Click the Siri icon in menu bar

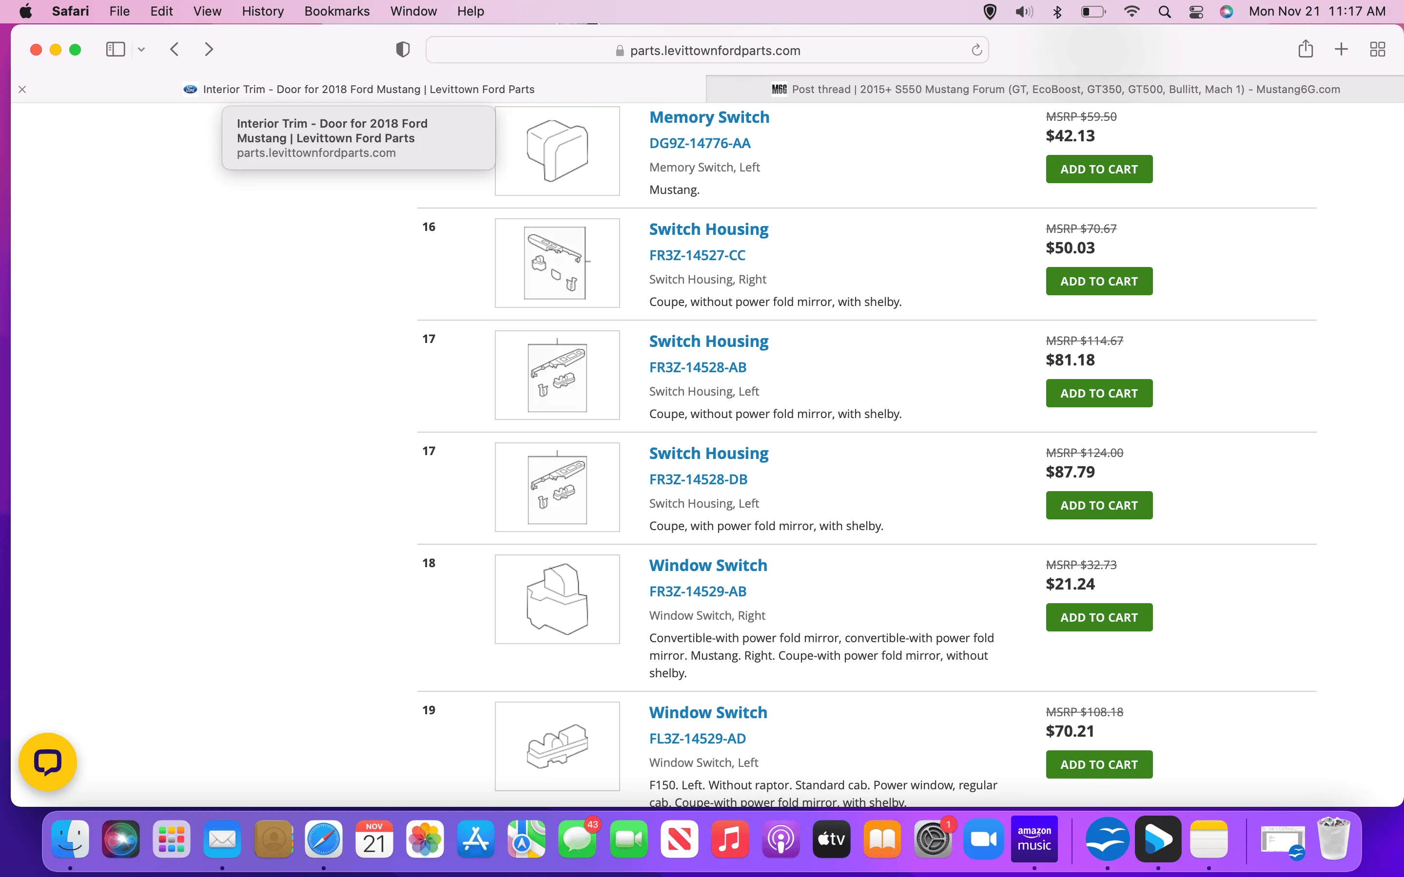(x=1227, y=12)
